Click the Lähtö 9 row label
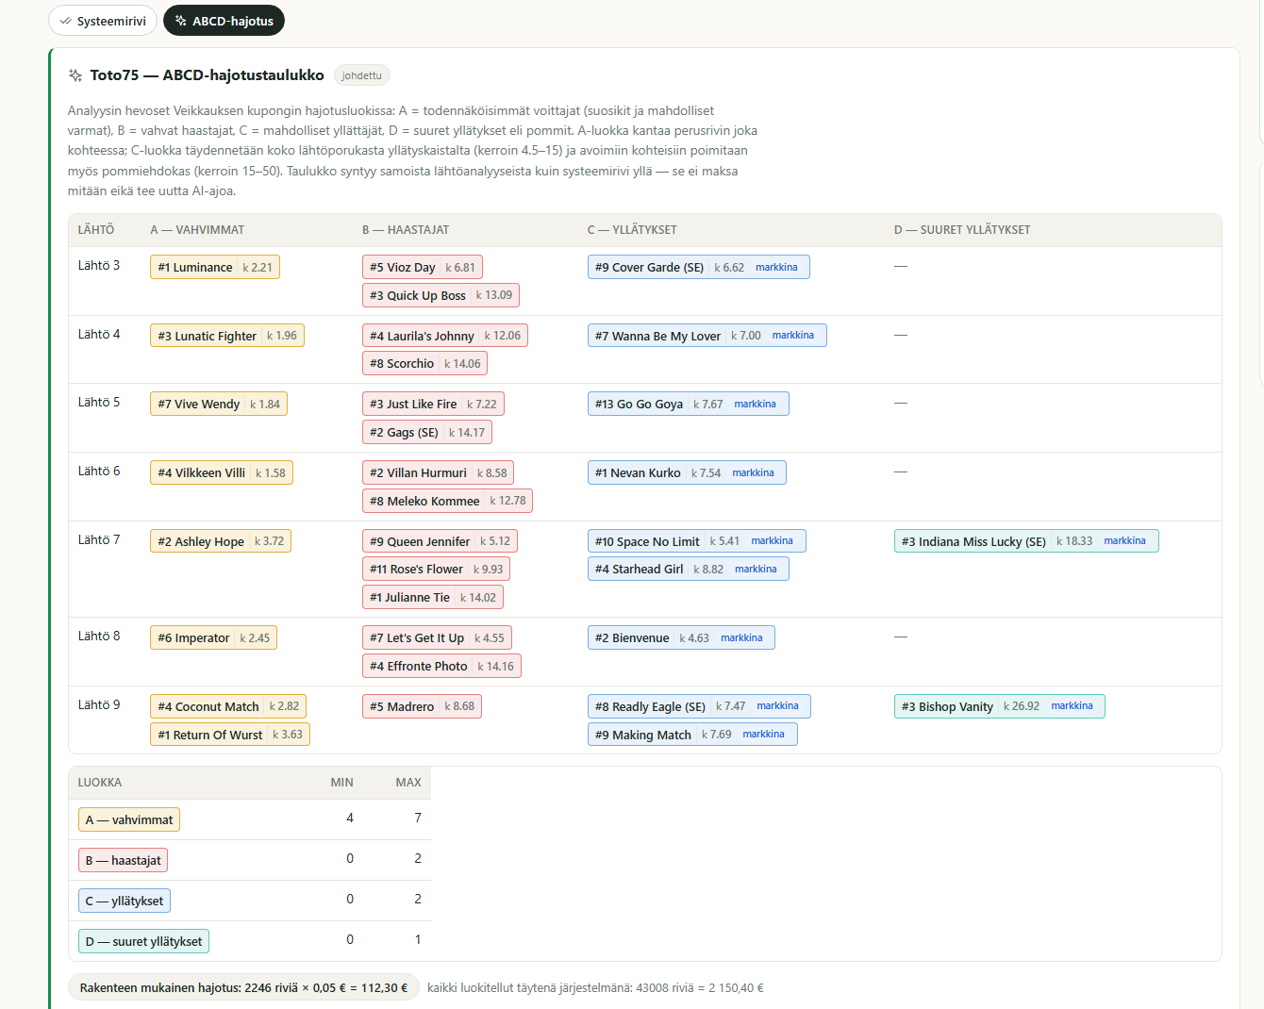1264x1009 pixels. click(x=99, y=704)
